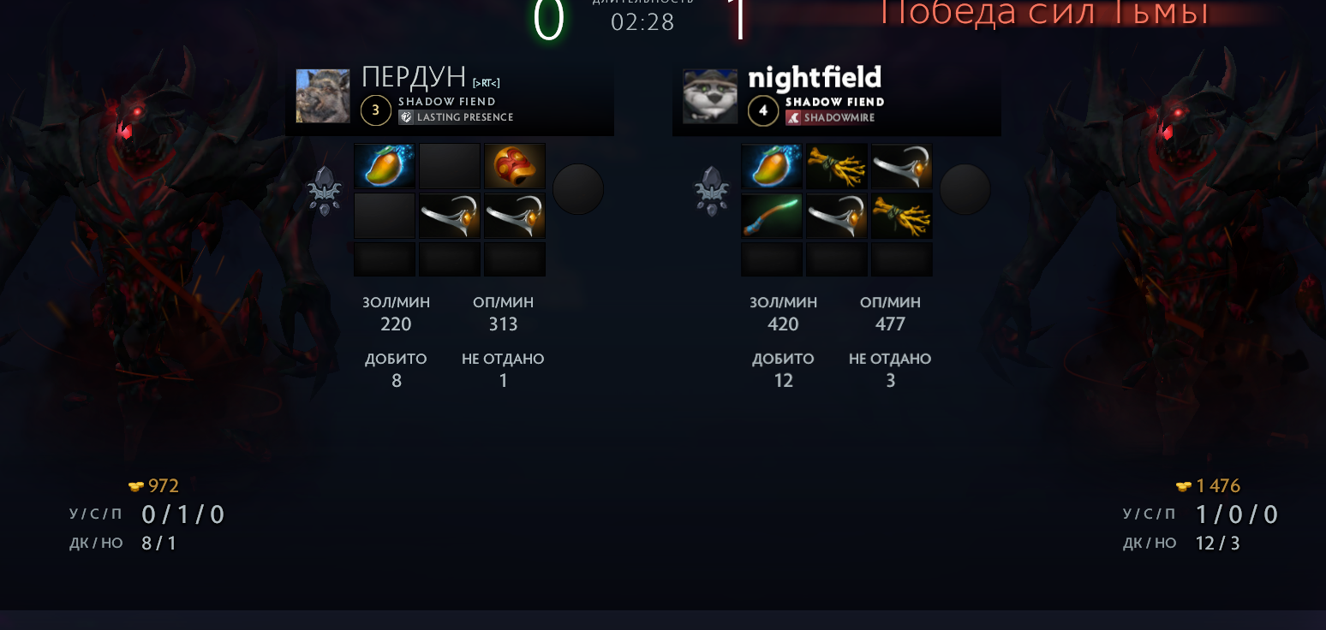Click the ПЕРДУН player name

(414, 77)
